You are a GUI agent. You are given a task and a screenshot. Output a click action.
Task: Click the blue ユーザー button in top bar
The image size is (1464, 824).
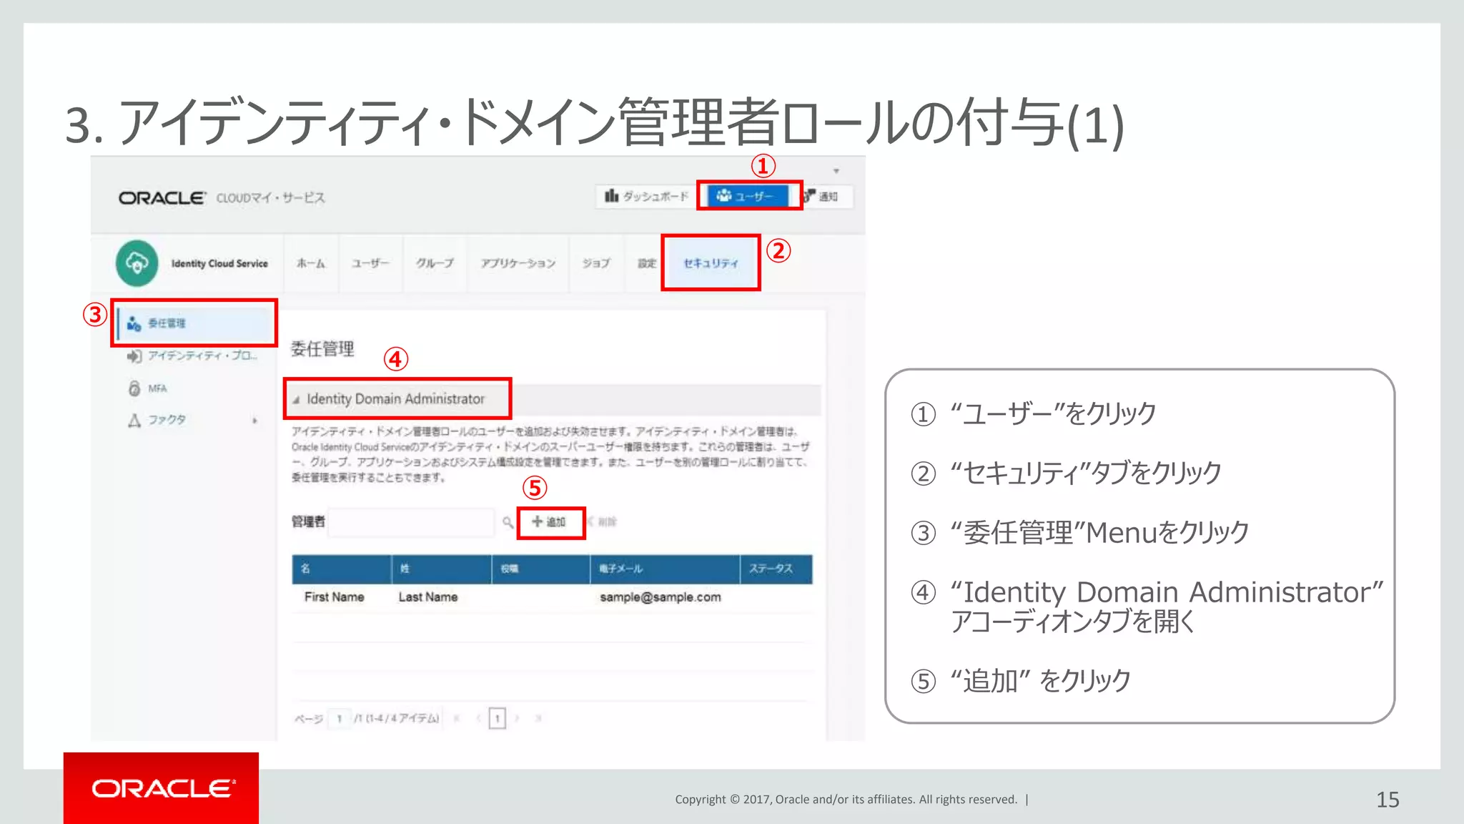[748, 195]
